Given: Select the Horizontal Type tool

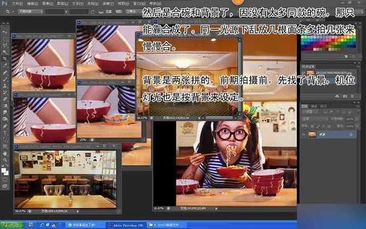Looking at the screenshot, I should [x=5, y=133].
